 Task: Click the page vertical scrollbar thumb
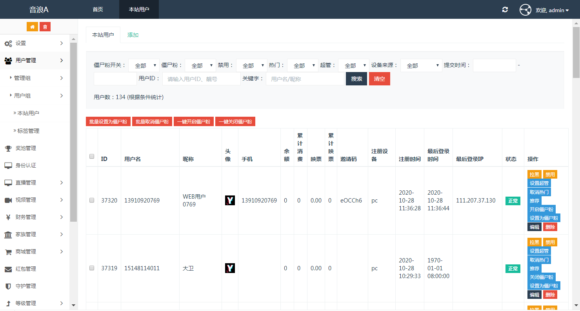point(576,52)
